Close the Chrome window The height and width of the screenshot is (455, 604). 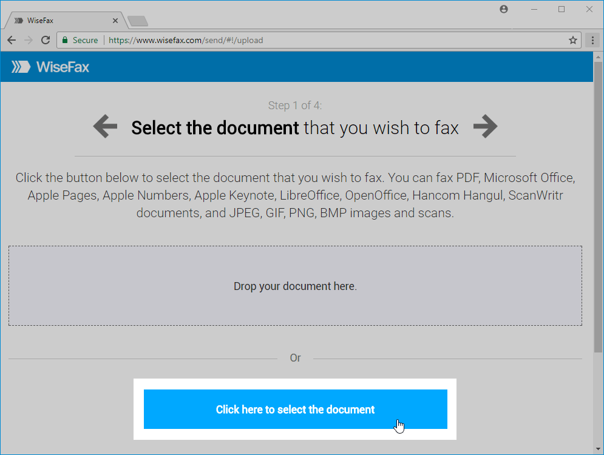589,9
